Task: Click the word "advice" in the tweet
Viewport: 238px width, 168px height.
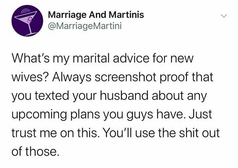Action: 131,58
